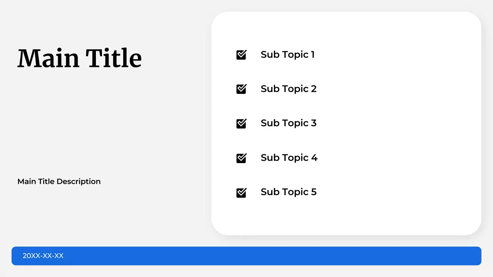Click the Sub Topic 5 text
Viewport: 493px width, 277px height.
coord(288,192)
